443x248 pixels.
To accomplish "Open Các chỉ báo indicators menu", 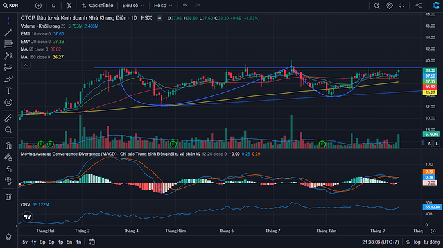I will coord(98,5).
